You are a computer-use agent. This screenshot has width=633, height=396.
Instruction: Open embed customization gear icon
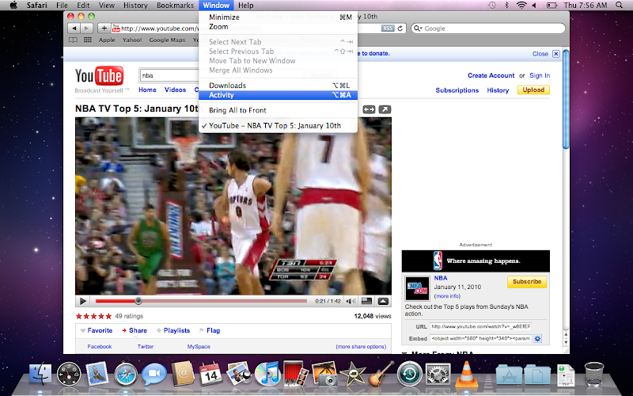coord(537,339)
